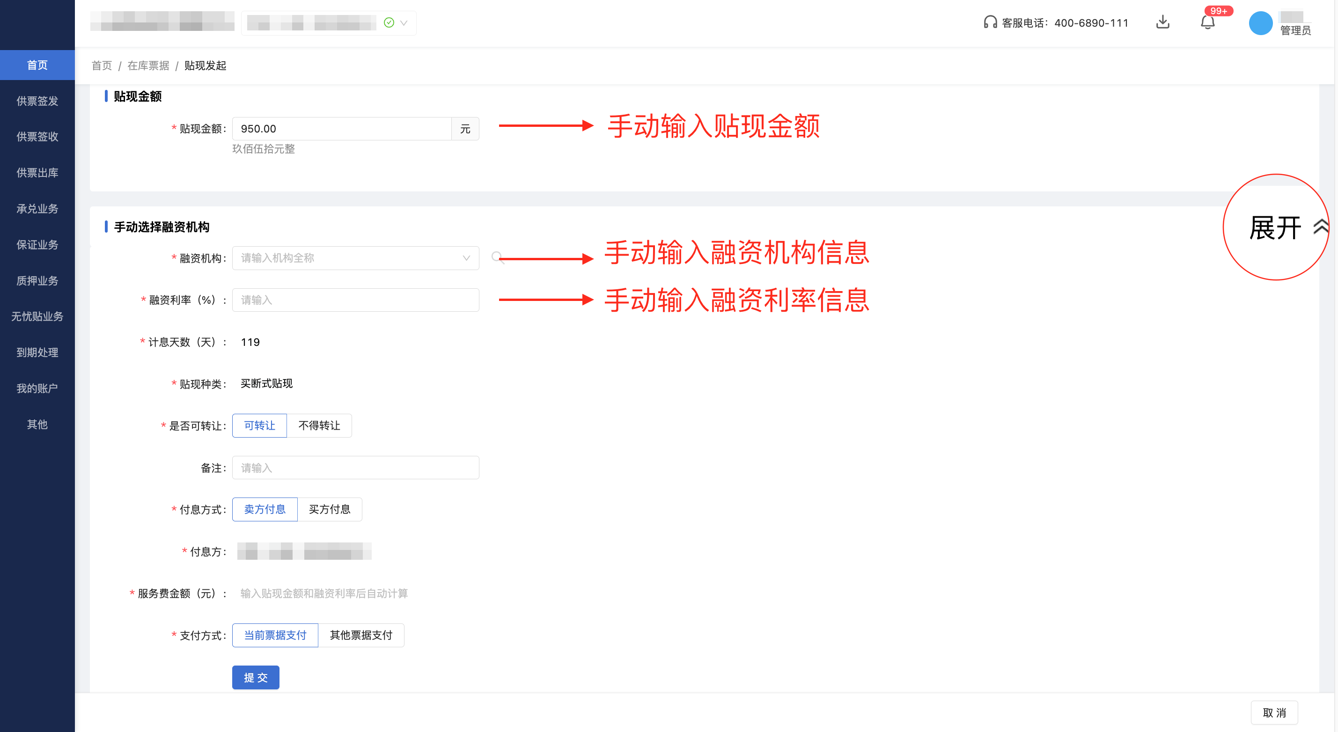
Task: Click the 取消 cancel button
Action: click(1274, 713)
